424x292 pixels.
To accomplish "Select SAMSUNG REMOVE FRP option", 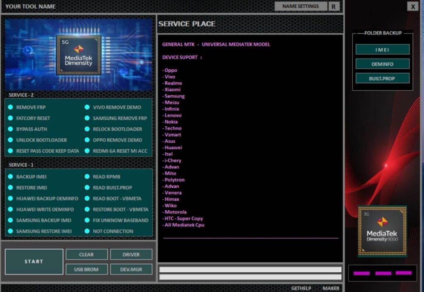I will (87, 118).
